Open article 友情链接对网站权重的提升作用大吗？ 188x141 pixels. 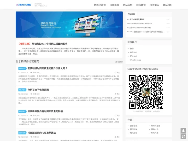47,68
